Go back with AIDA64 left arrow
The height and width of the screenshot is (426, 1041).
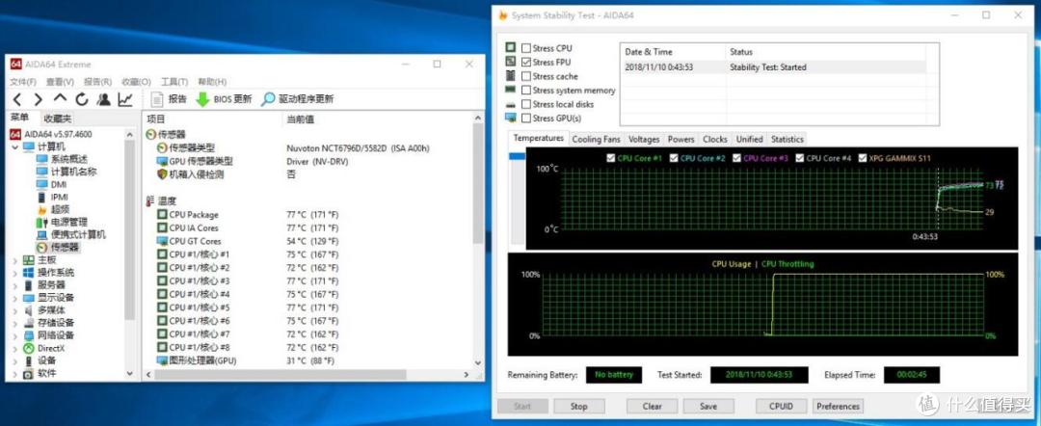click(17, 99)
